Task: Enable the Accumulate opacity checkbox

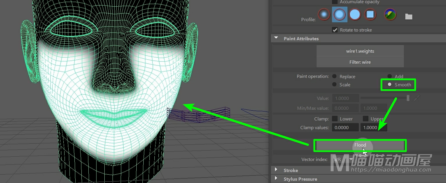Action: click(x=335, y=2)
